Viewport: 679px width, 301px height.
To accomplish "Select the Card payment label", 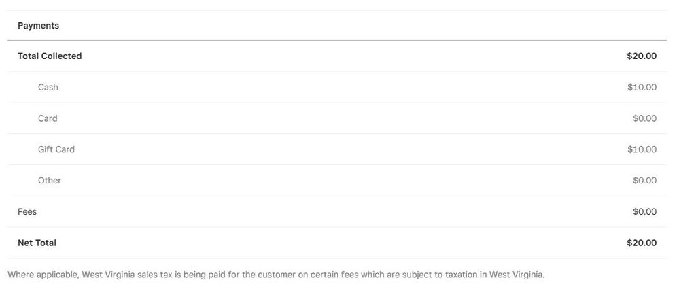I will click(48, 118).
